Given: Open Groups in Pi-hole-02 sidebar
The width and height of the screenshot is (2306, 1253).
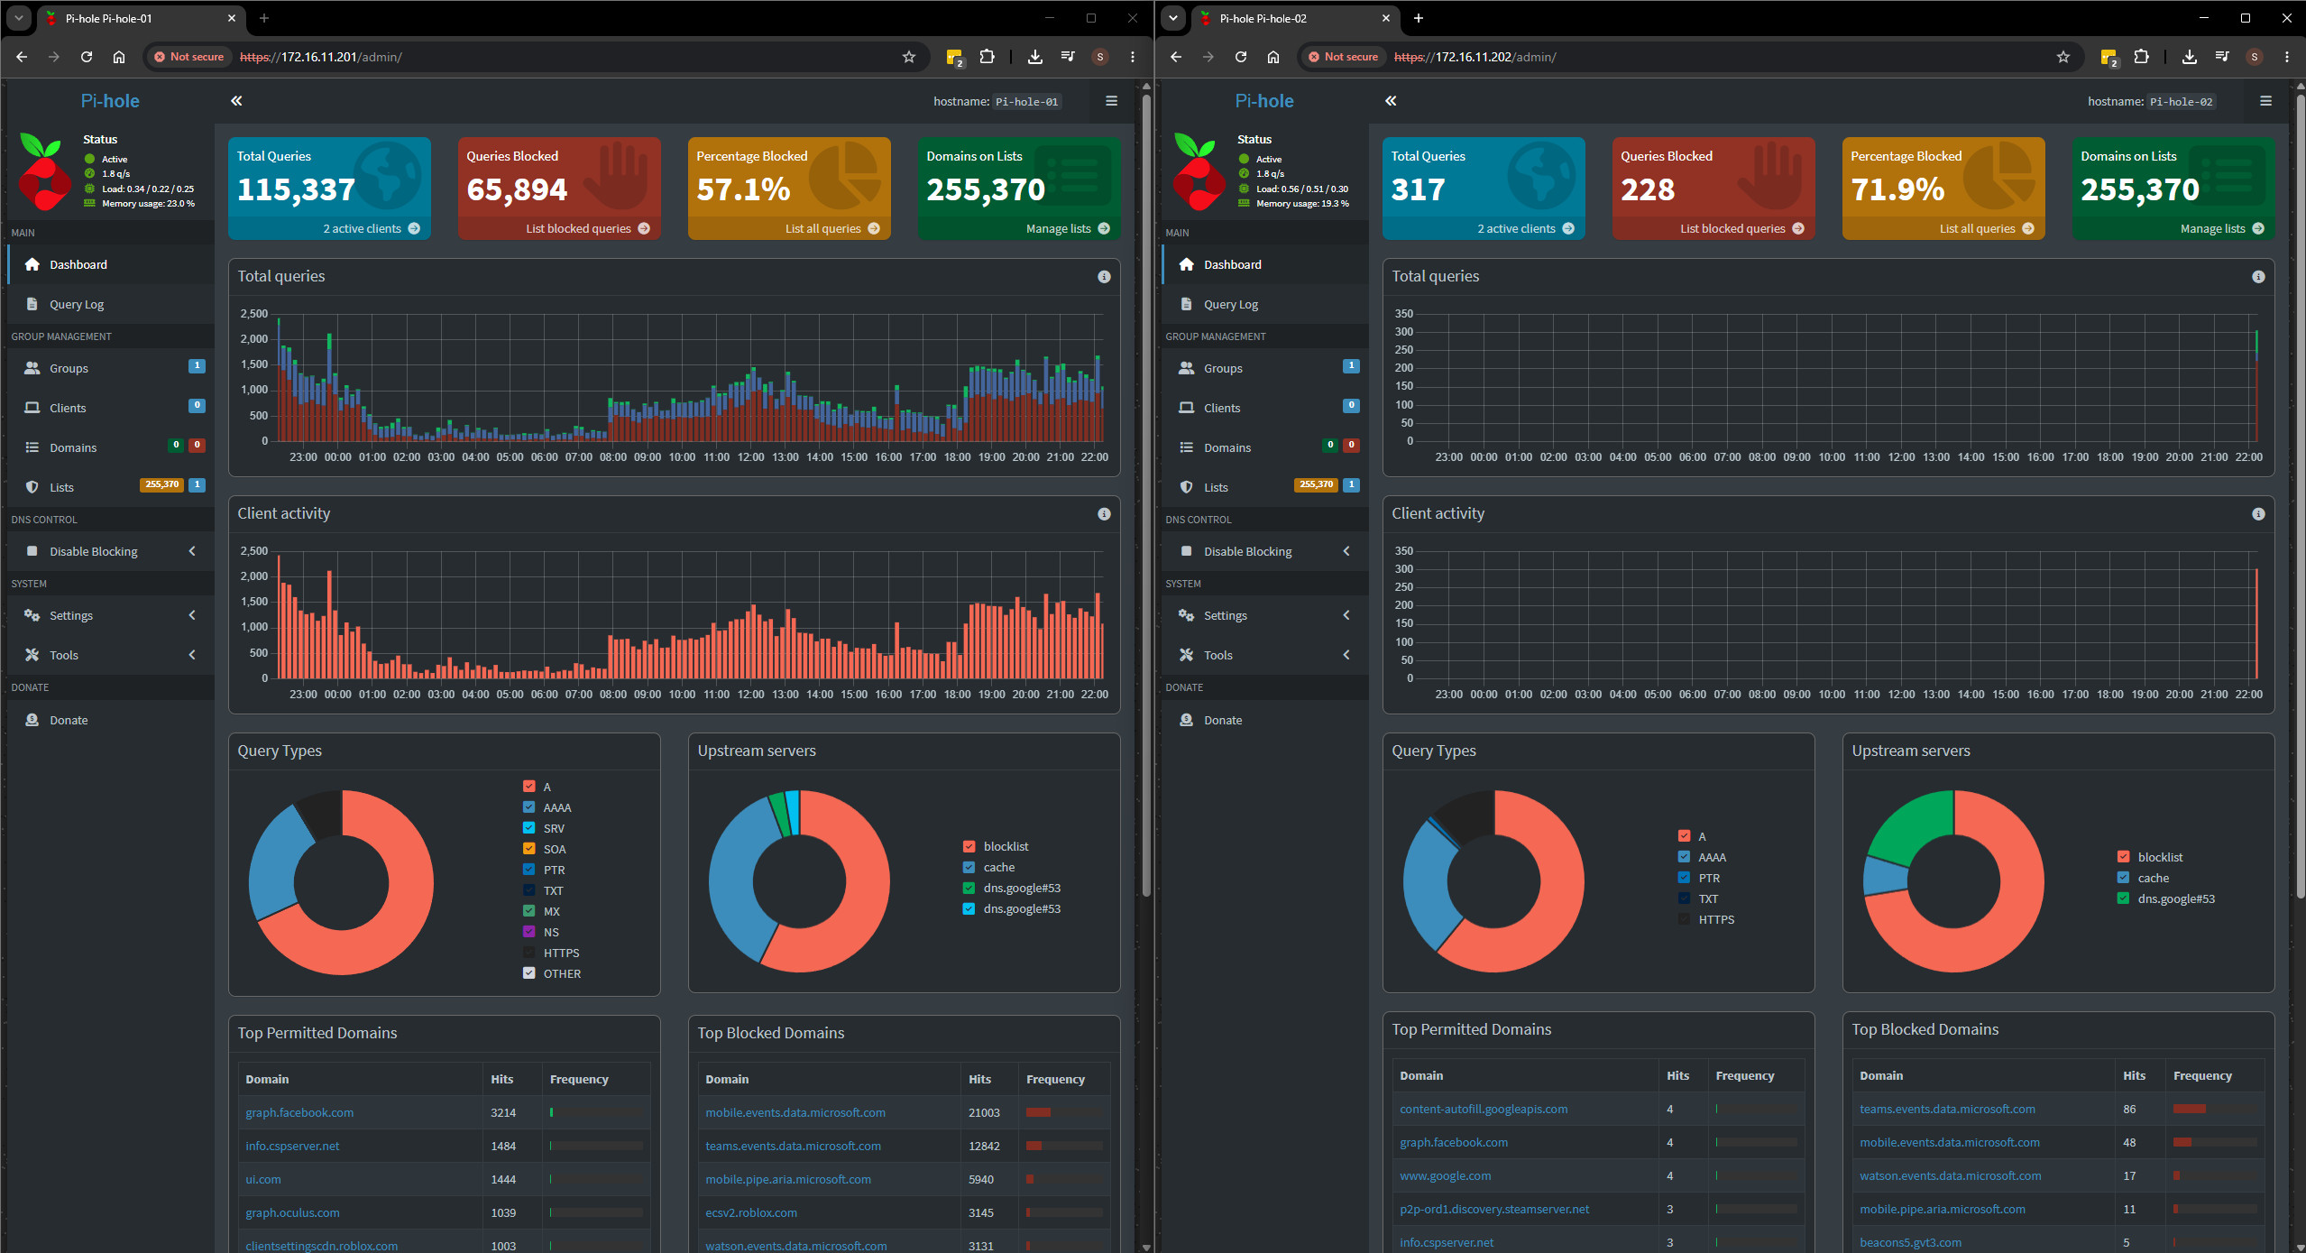Looking at the screenshot, I should pyautogui.click(x=1265, y=368).
